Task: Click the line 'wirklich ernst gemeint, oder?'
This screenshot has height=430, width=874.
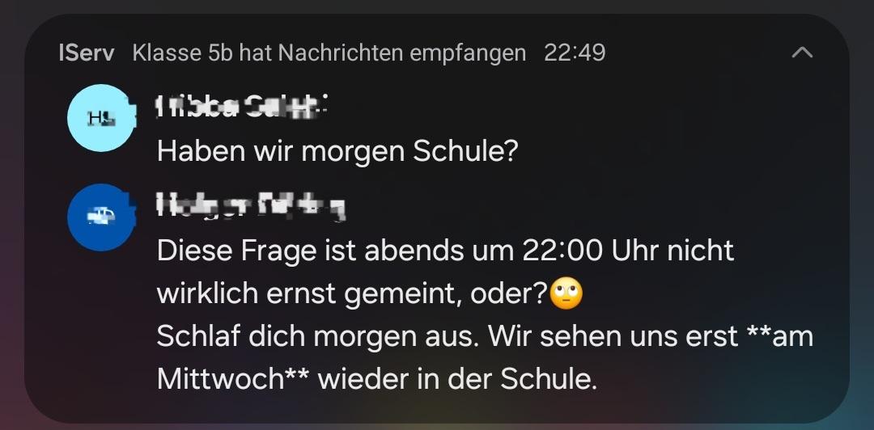Action: [353, 295]
